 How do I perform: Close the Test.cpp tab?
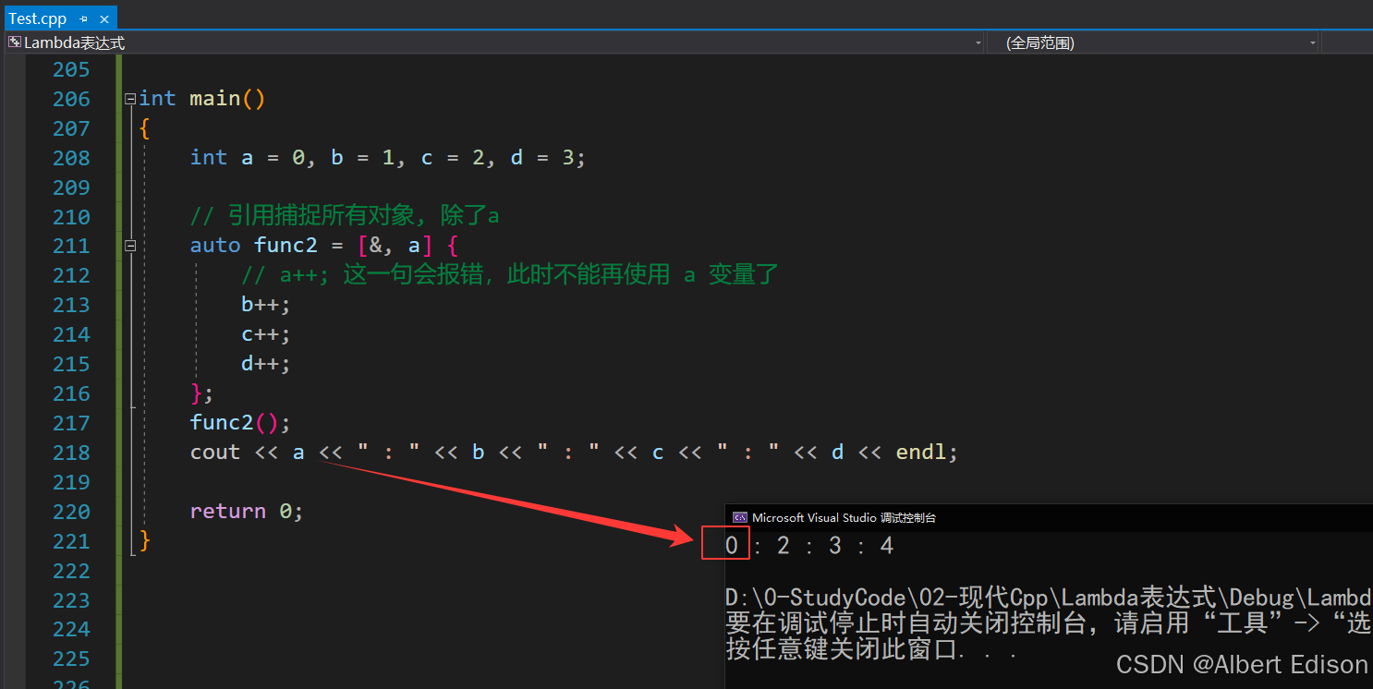[104, 19]
